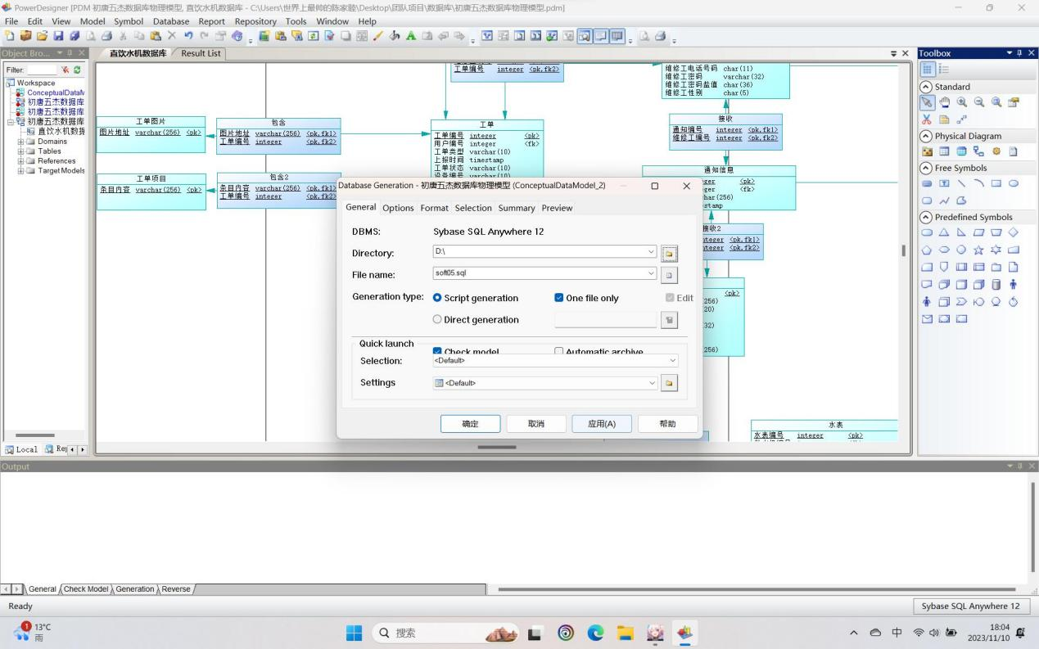This screenshot has width=1039, height=649.
Task: Select the Zoom In tool in Toolbox
Action: tap(962, 102)
